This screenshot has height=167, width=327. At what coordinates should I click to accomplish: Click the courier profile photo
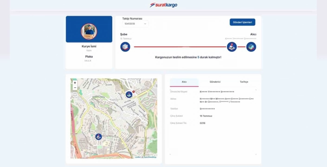(89, 32)
